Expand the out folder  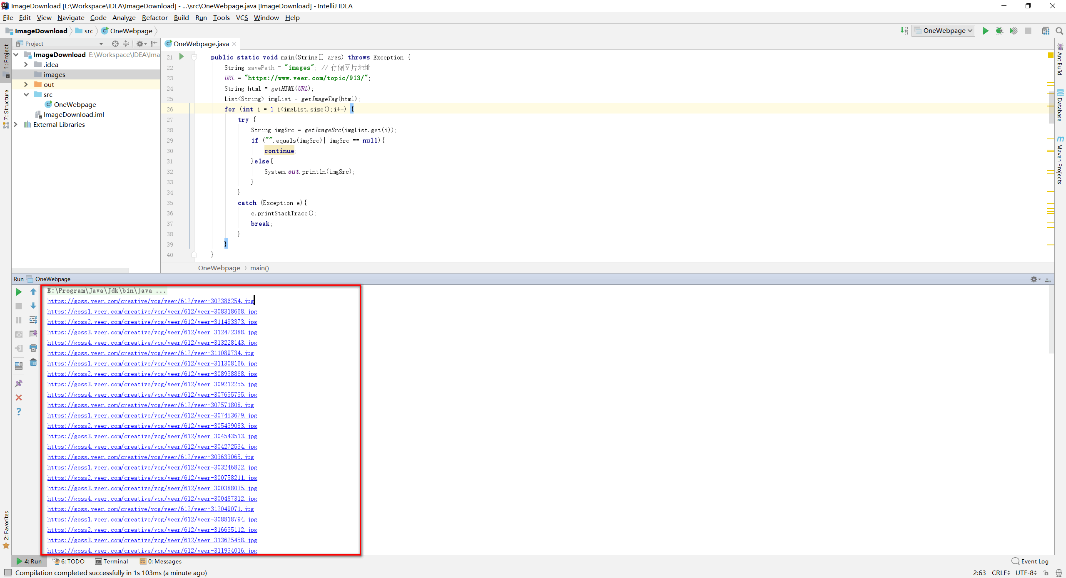[x=26, y=84]
